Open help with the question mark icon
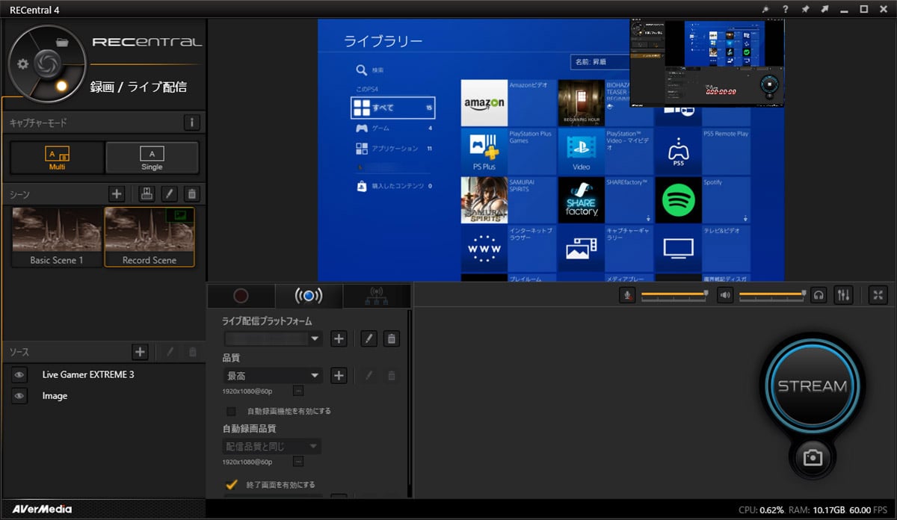Screen dimensions: 897x520 pos(785,9)
